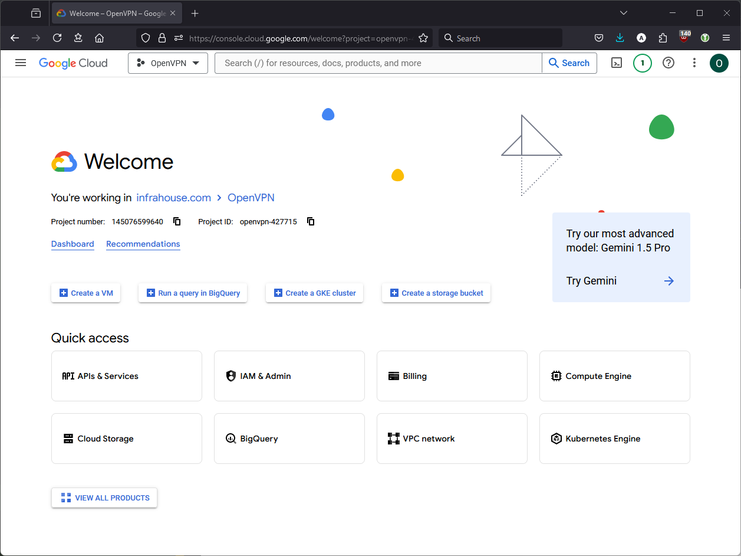
Task: Click the Try Gemini arrow
Action: click(668, 281)
